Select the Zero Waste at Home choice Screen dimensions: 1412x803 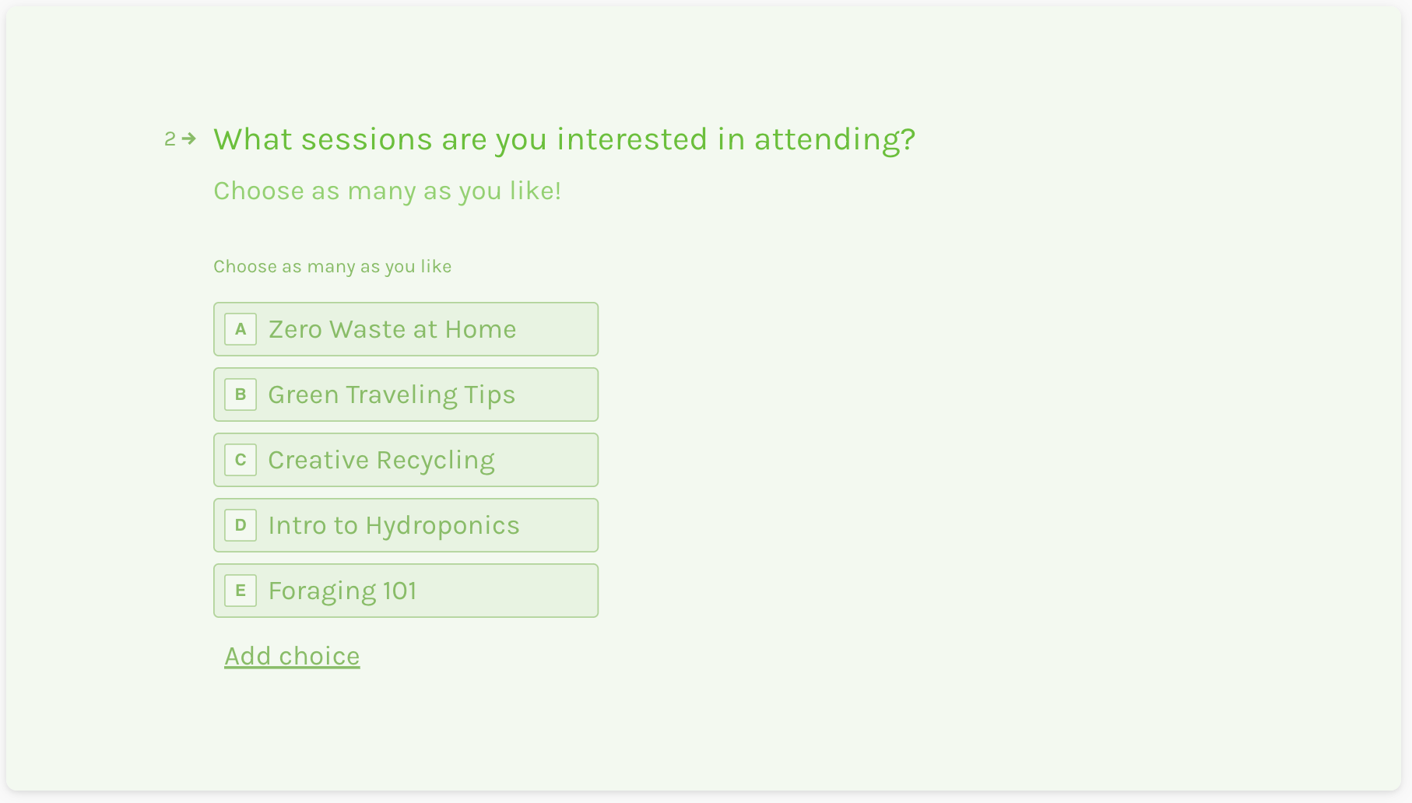click(406, 329)
